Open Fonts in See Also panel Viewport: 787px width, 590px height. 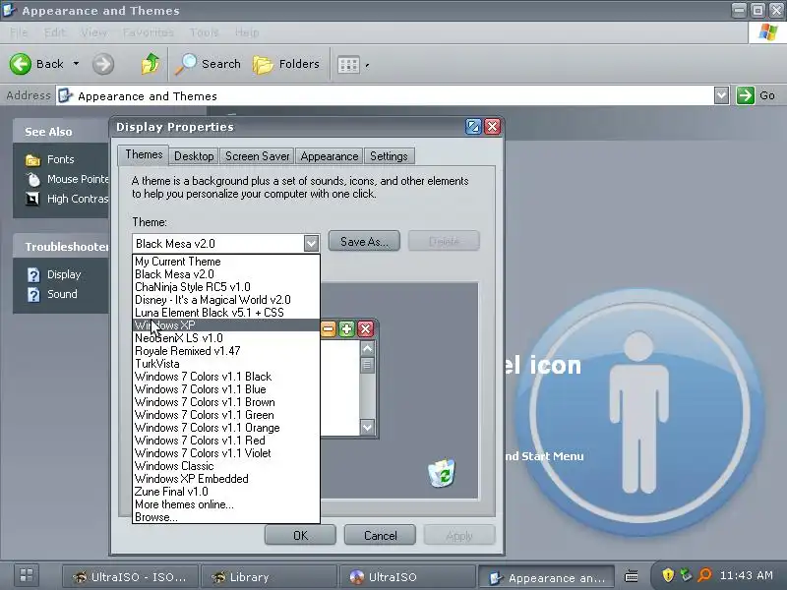(x=61, y=159)
